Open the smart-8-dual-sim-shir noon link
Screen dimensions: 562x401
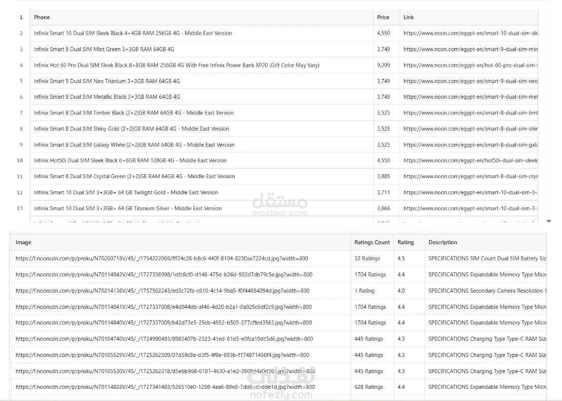tap(470, 129)
